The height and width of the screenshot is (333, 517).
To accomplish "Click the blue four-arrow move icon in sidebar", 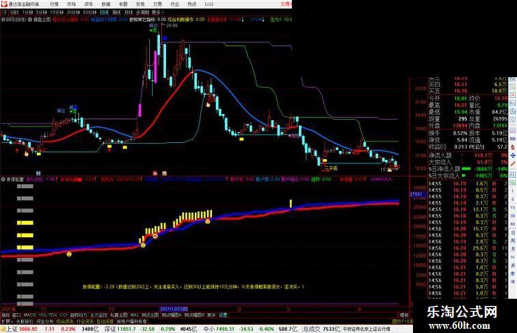I will click(513, 155).
